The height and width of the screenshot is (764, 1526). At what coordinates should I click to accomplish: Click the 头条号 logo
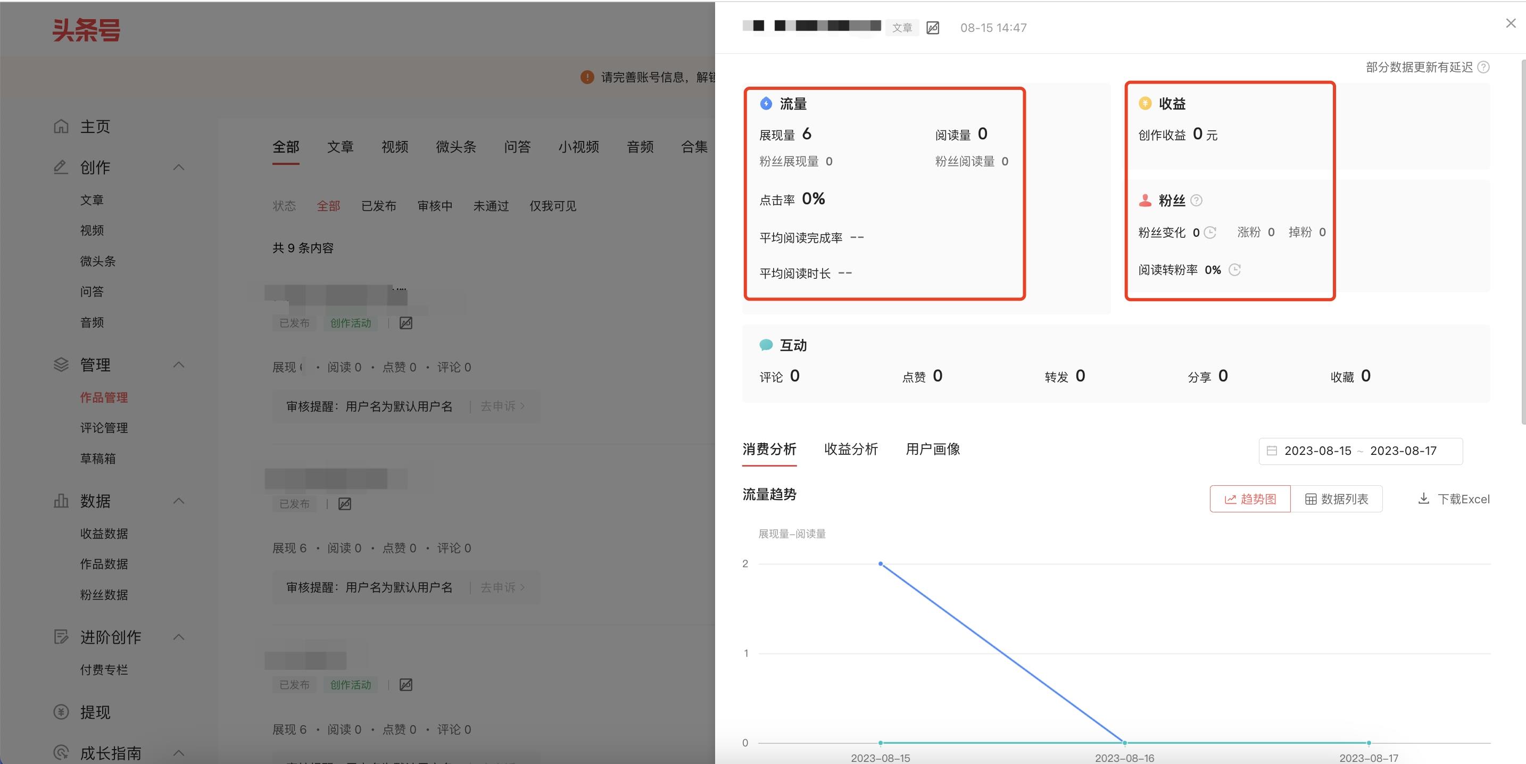coord(87,30)
